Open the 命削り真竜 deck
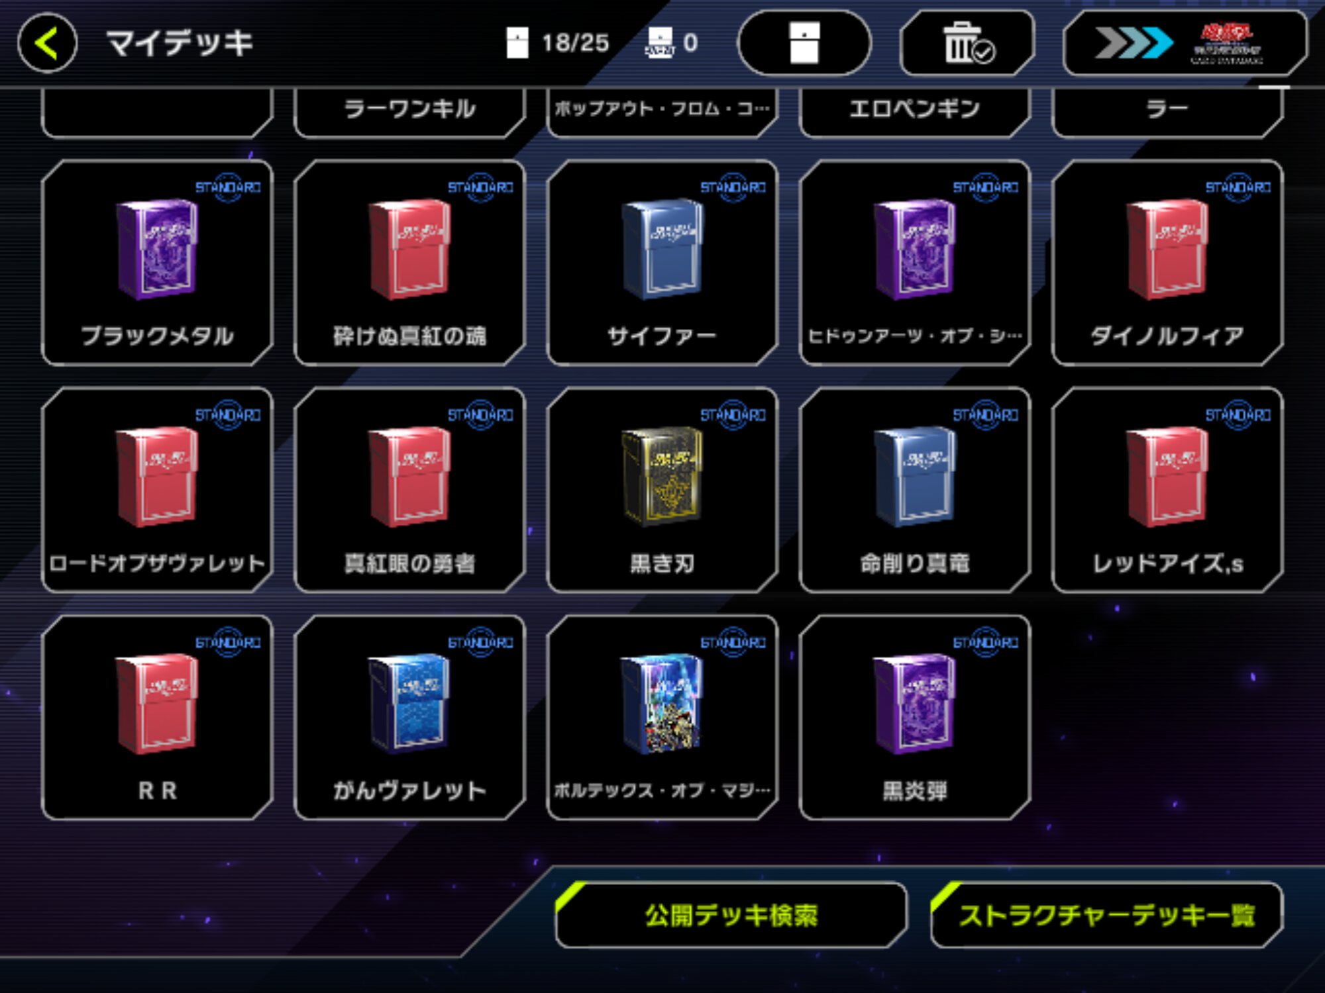1325x993 pixels. (x=915, y=490)
